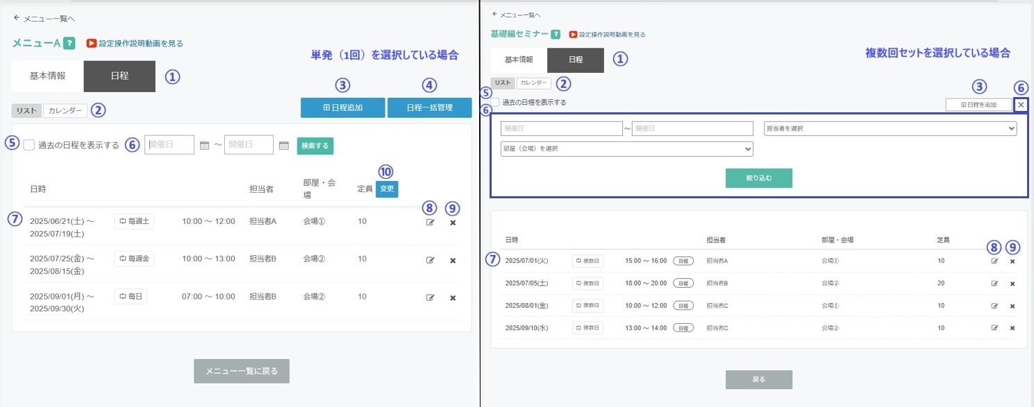Switch to カレンダー view in left panel

click(x=65, y=110)
